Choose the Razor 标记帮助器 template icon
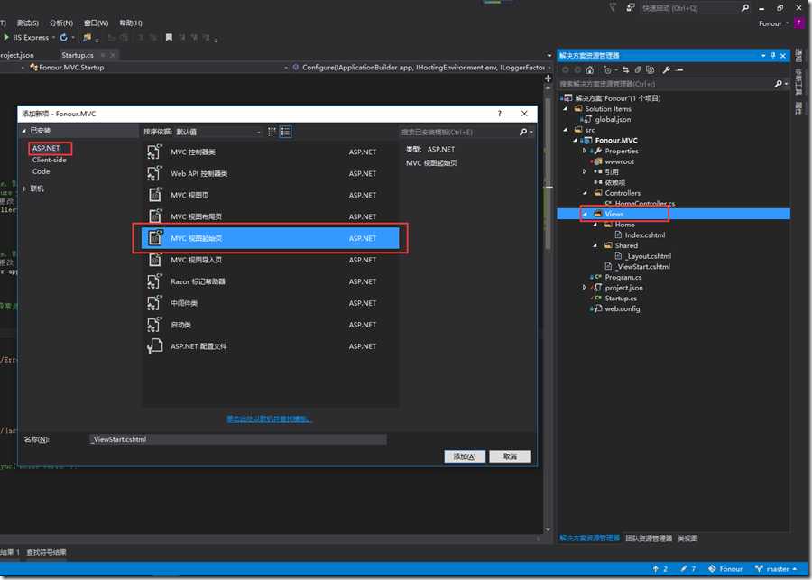 [x=153, y=281]
